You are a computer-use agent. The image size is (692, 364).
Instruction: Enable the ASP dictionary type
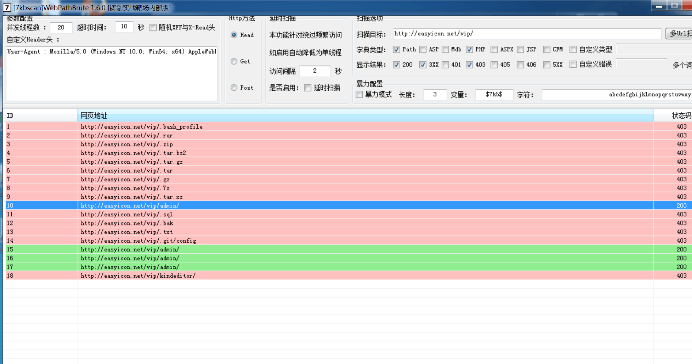423,49
